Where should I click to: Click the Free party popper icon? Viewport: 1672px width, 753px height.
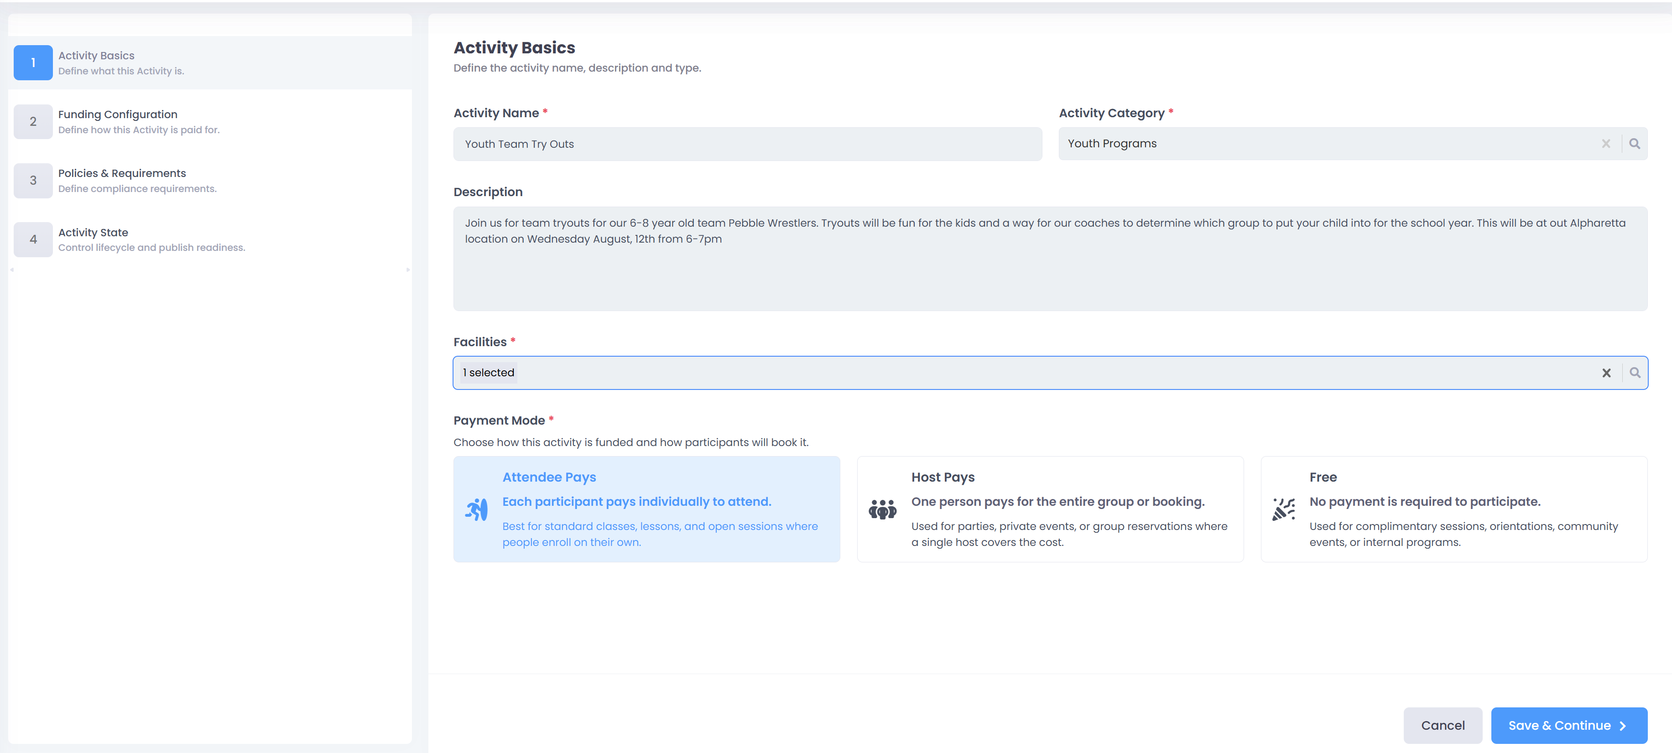point(1283,509)
